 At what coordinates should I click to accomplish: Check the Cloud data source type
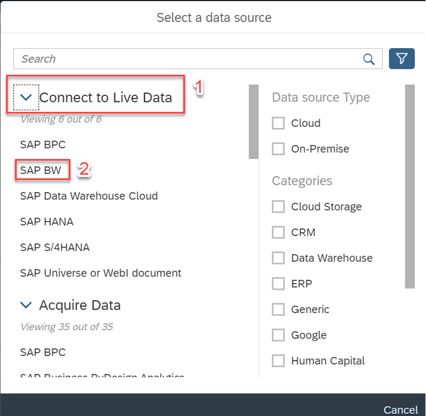[x=278, y=123]
